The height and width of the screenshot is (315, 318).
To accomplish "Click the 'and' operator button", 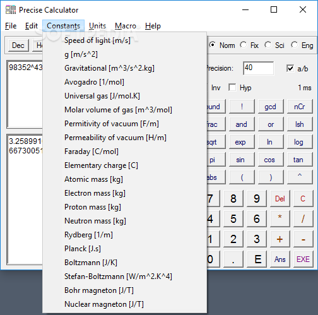I will [x=242, y=124].
